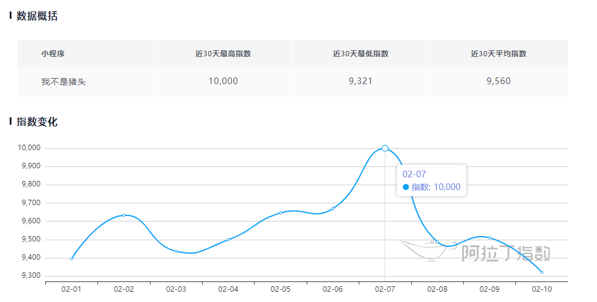Select the 近30天最低指数 column header
Viewport: 597px width, 302px height.
tap(360, 53)
